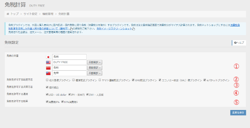Toggle the 消費税8% tax rate checkbox
250x128 pixels.
tap(47, 102)
